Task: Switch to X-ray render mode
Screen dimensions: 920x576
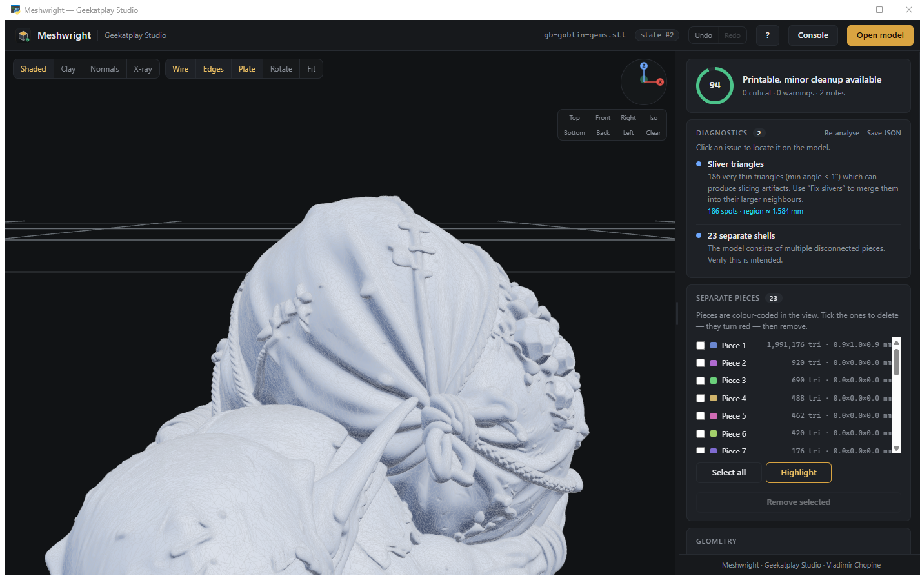Action: [143, 69]
